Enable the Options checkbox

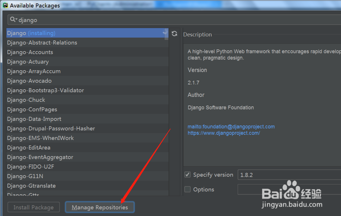[188, 189]
